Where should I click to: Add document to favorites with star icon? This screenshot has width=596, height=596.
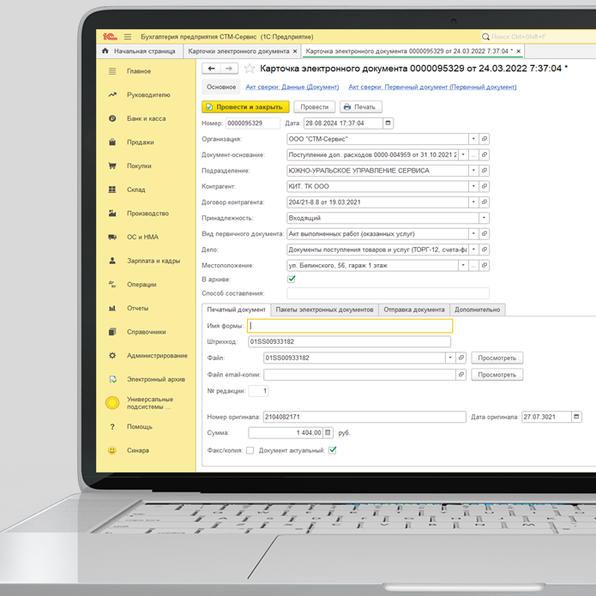(x=250, y=69)
